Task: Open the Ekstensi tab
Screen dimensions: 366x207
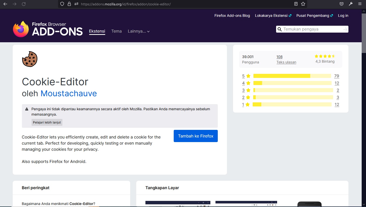Action: pos(97,31)
